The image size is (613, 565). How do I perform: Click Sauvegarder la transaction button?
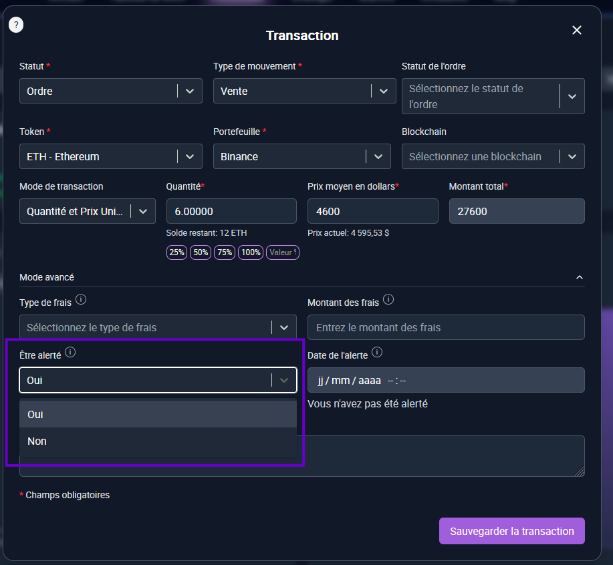tap(511, 532)
